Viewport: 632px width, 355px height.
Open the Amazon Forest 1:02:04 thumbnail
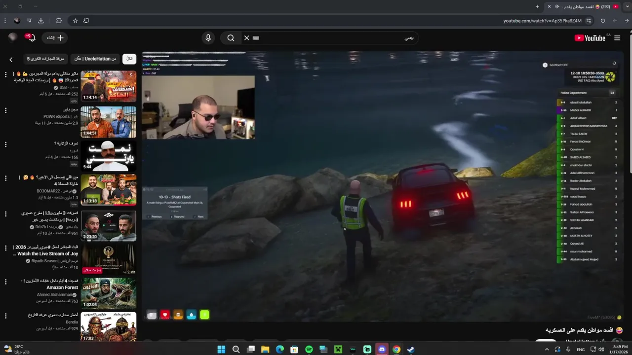(x=109, y=293)
